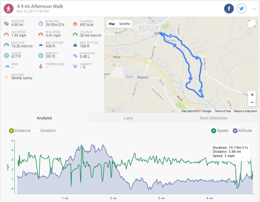This screenshot has height=202, width=260.
Task: Share the walk on Facebook
Action: [x=229, y=9]
